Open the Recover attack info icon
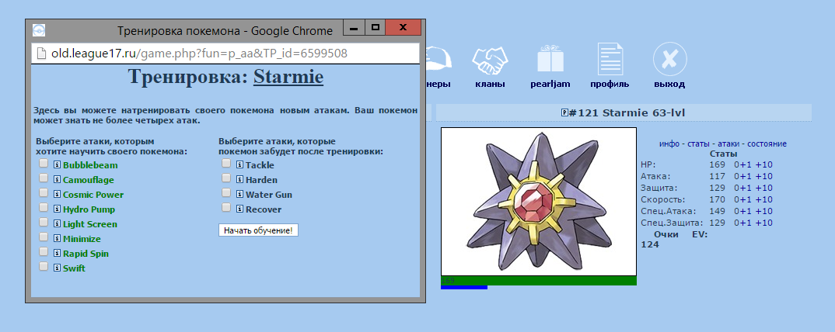 (x=240, y=209)
